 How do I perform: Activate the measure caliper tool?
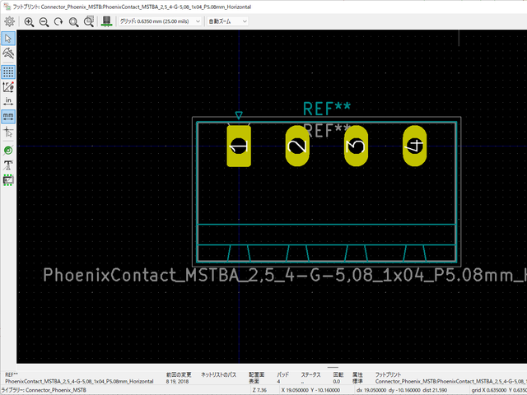click(x=8, y=53)
